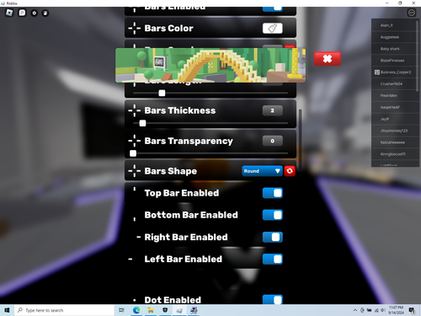
Task: Show hidden system tray icons
Action: [x=355, y=310]
